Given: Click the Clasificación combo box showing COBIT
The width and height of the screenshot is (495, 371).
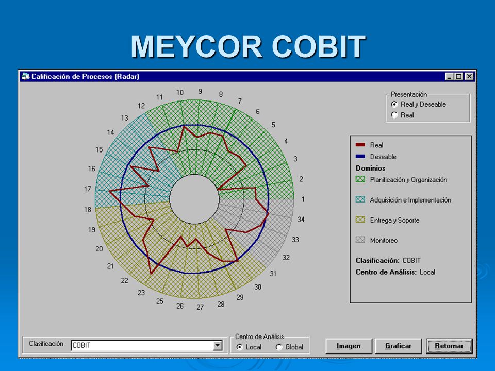Looking at the screenshot, I should (x=147, y=345).
